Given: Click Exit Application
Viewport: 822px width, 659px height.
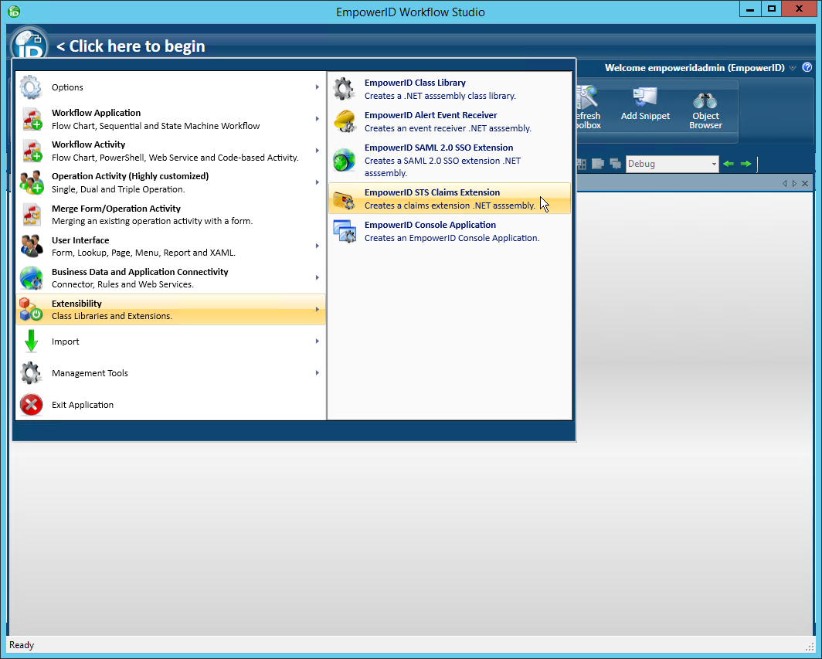Looking at the screenshot, I should click(x=82, y=405).
